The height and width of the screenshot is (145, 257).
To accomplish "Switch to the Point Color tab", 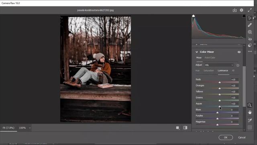I will tap(210, 58).
